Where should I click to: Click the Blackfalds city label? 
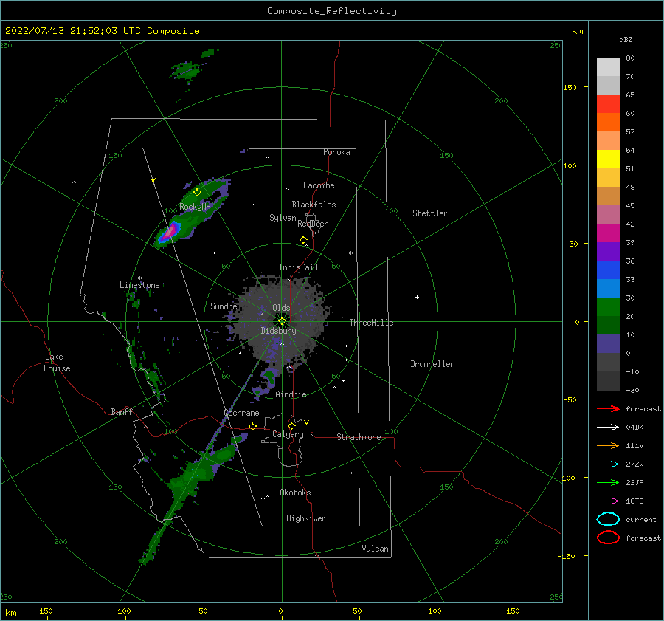click(314, 205)
